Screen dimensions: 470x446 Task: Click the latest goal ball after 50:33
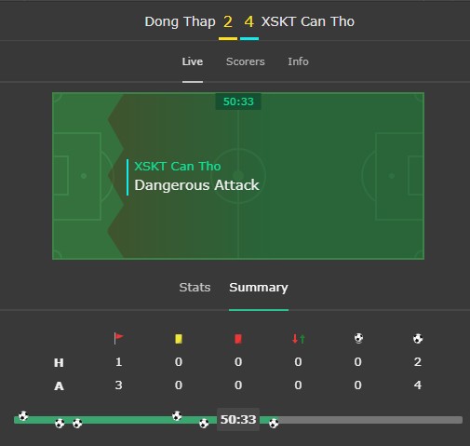[x=274, y=423]
